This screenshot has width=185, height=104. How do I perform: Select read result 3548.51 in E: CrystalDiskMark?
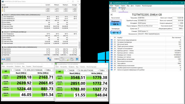75,77
